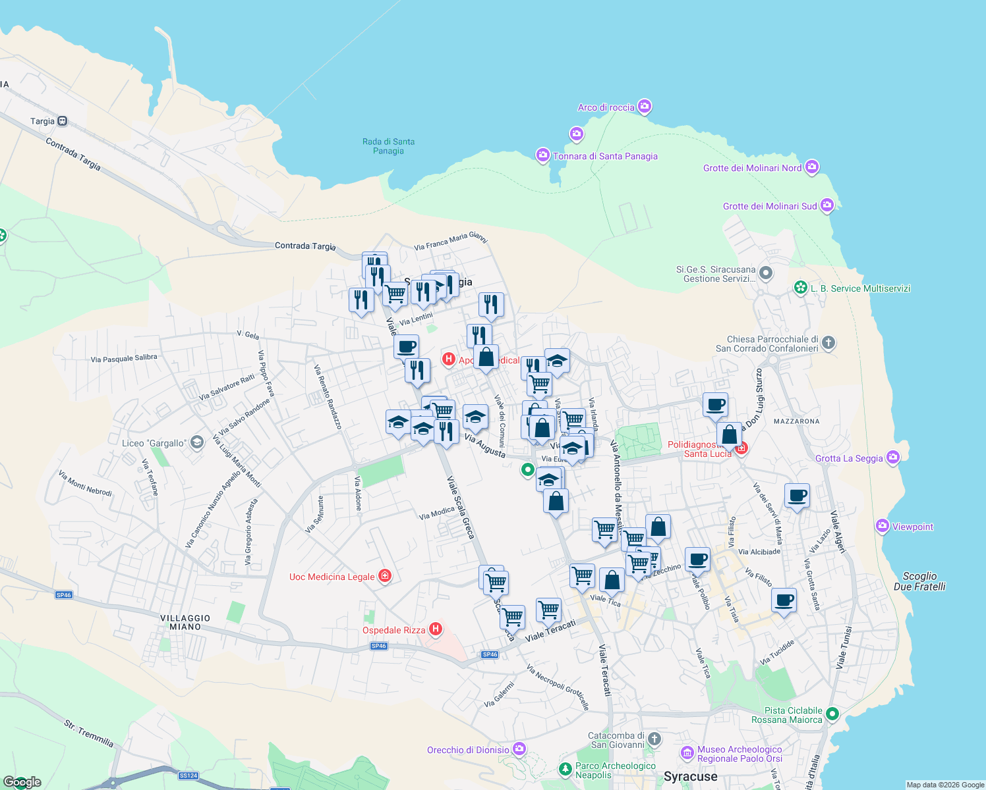Click the Pista Ciclabile Rossana Maiorca marker

click(x=832, y=714)
